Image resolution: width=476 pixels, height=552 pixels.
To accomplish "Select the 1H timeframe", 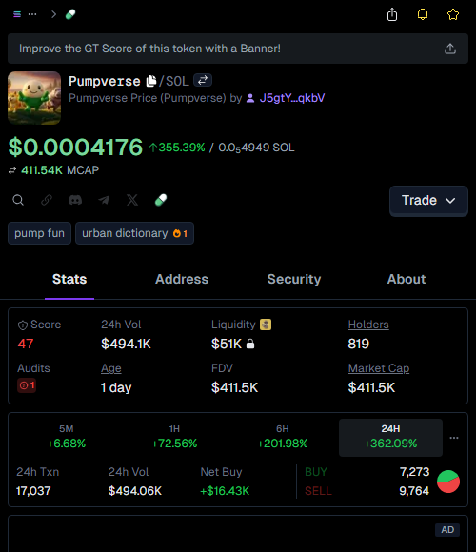I will 174,437.
